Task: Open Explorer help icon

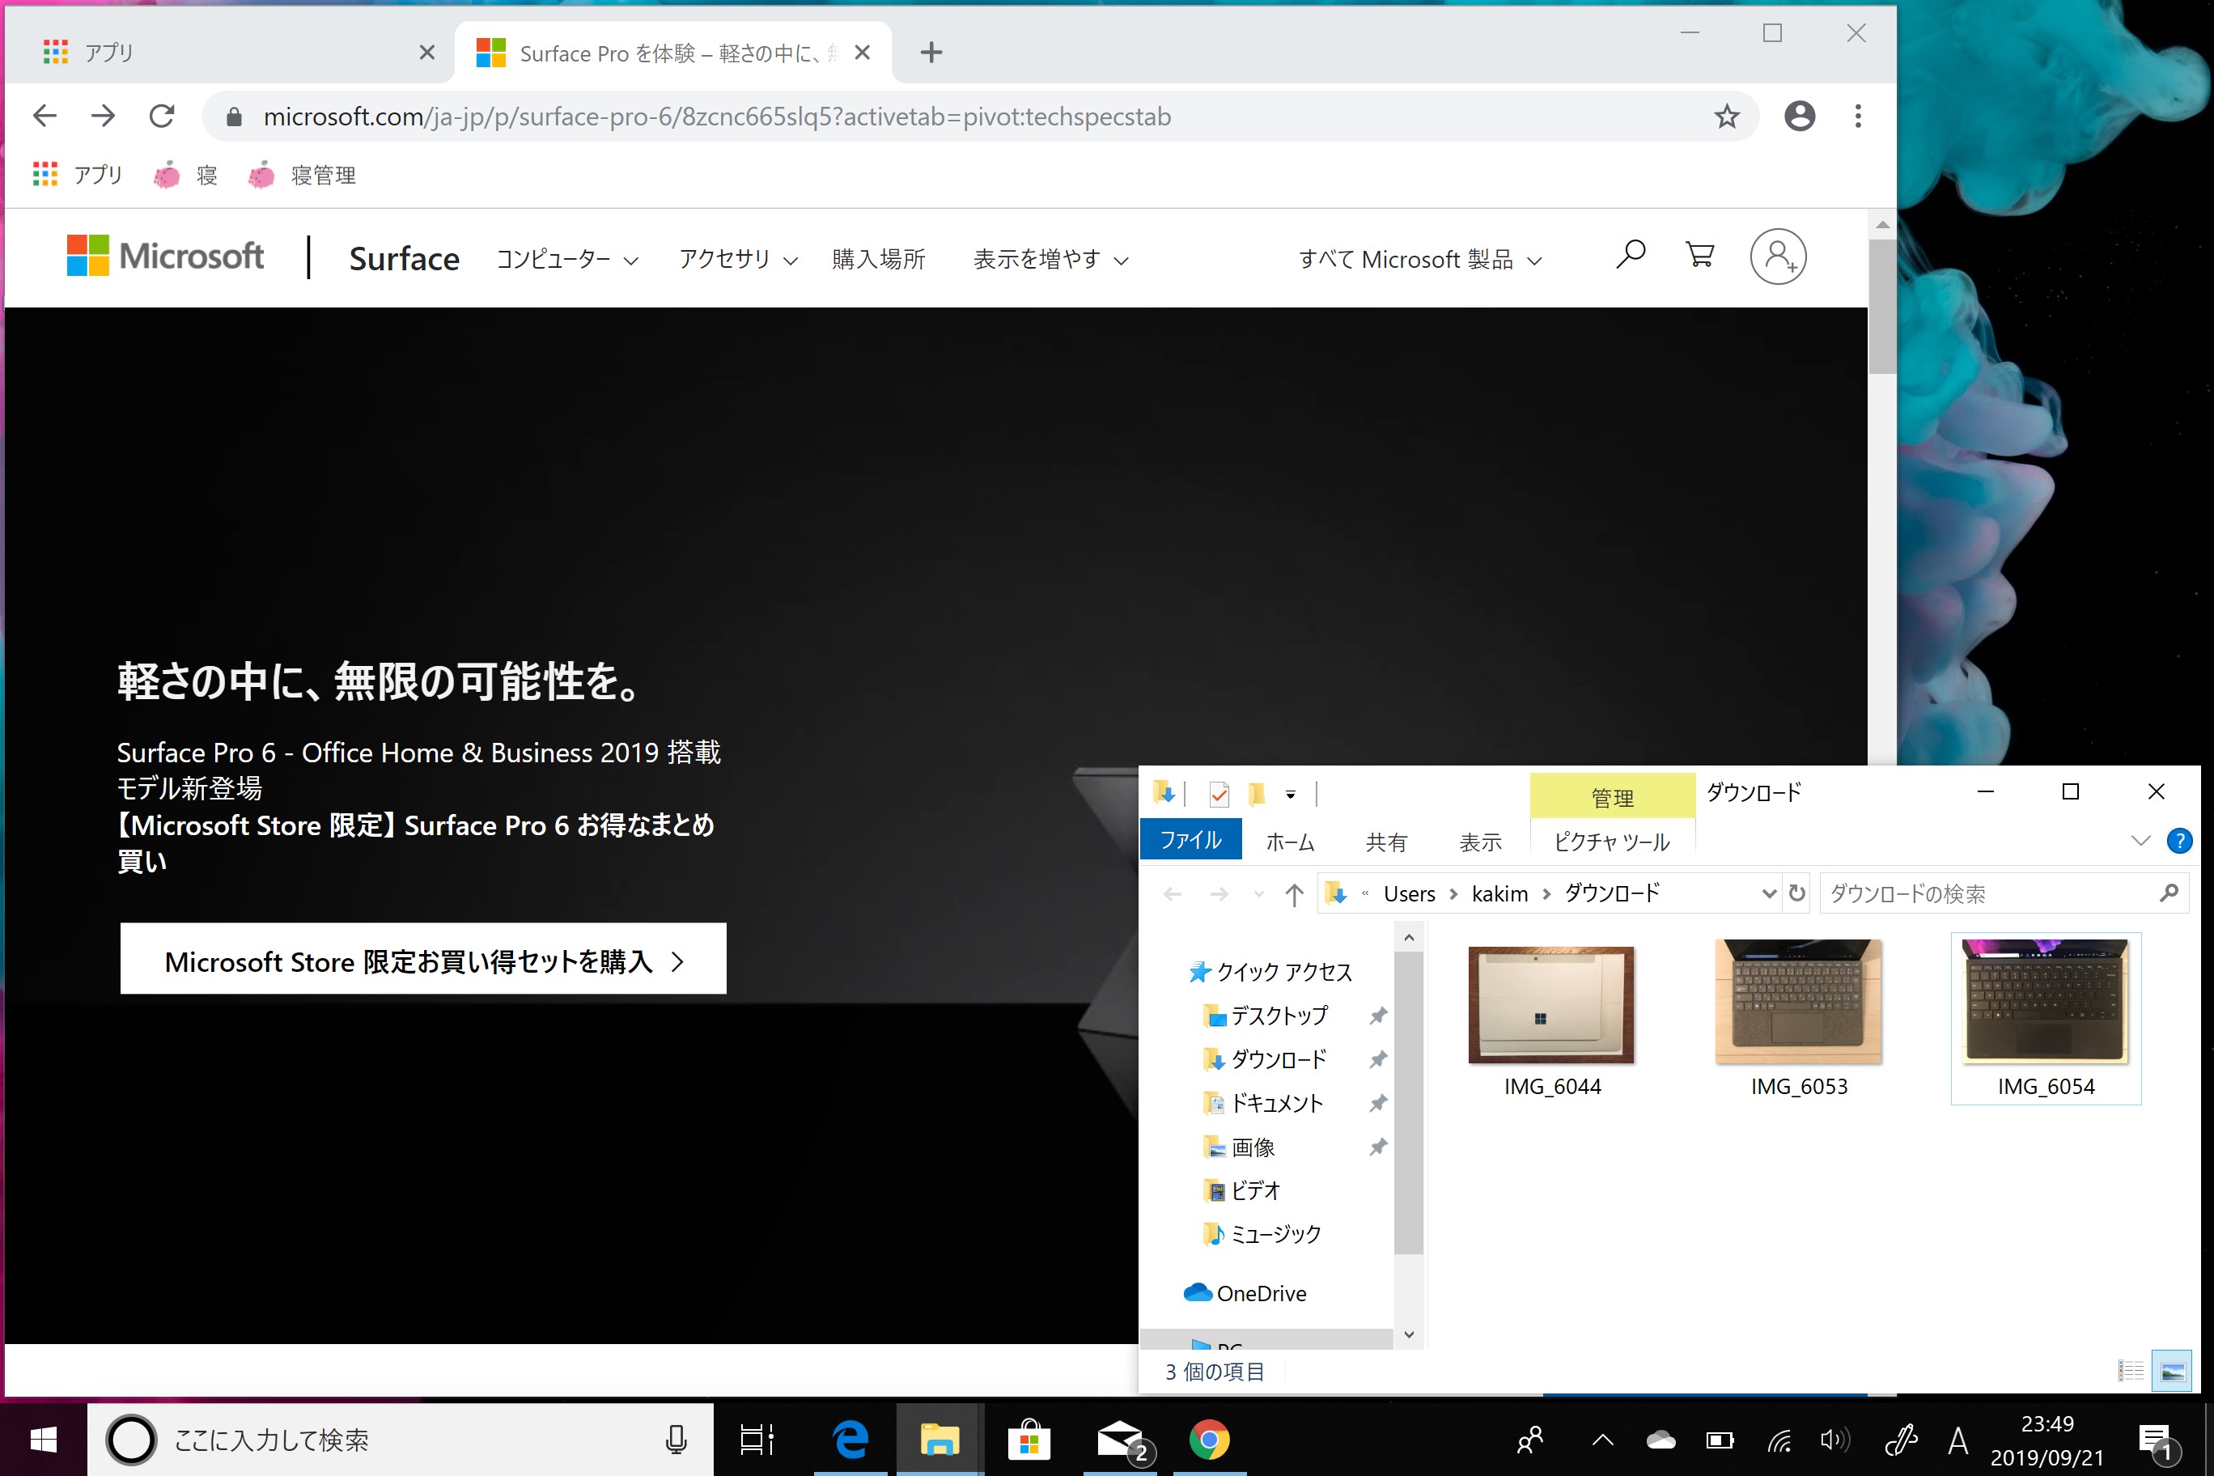Action: pyautogui.click(x=2179, y=841)
